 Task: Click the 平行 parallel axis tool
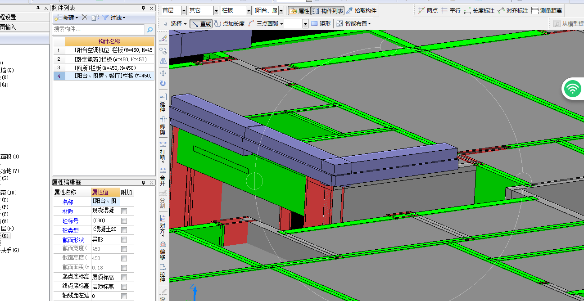pos(451,10)
